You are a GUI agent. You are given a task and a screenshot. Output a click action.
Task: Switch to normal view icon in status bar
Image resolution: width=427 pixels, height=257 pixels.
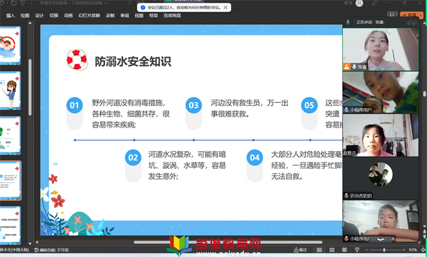coord(319,250)
